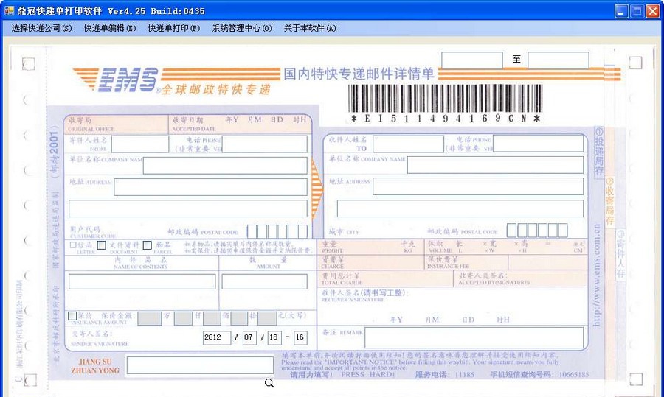Click the EI511494169CN barcode
664x397 pixels.
coord(445,104)
